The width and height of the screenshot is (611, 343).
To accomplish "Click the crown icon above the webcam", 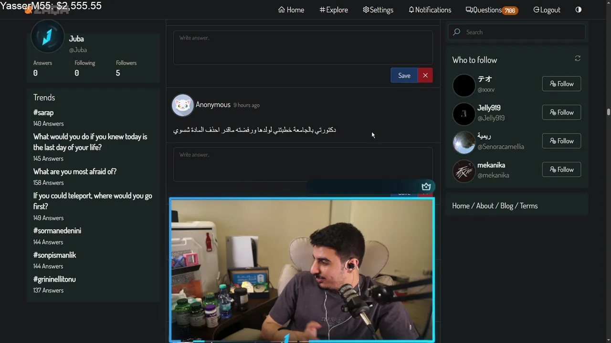I will [x=426, y=187].
